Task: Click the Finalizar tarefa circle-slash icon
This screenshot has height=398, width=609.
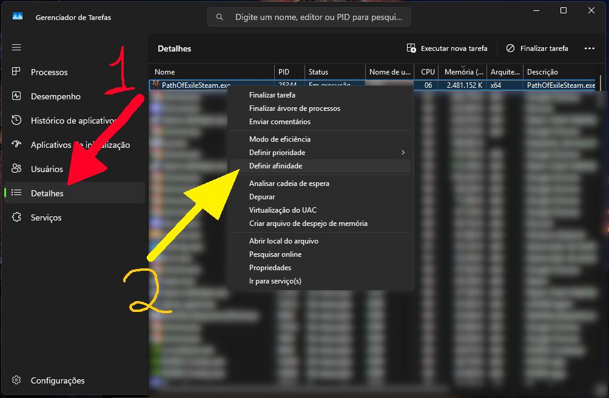Action: point(510,48)
